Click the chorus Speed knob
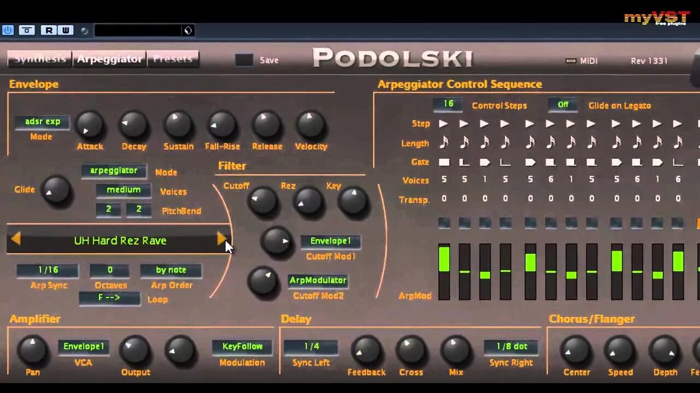The height and width of the screenshot is (393, 700). pos(620,350)
